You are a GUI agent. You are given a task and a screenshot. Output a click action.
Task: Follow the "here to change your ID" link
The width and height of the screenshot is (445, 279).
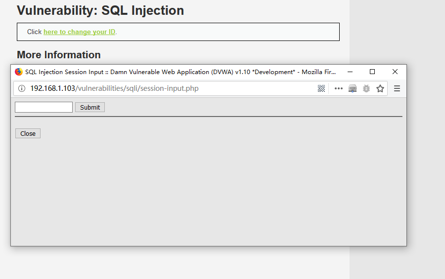pos(79,32)
